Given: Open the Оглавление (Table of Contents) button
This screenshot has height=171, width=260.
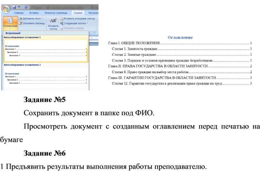Looking at the screenshot, I should point(10,22).
